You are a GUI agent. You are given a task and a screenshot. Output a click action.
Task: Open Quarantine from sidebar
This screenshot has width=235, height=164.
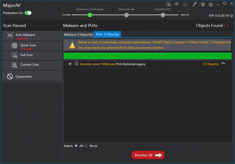coord(32,77)
